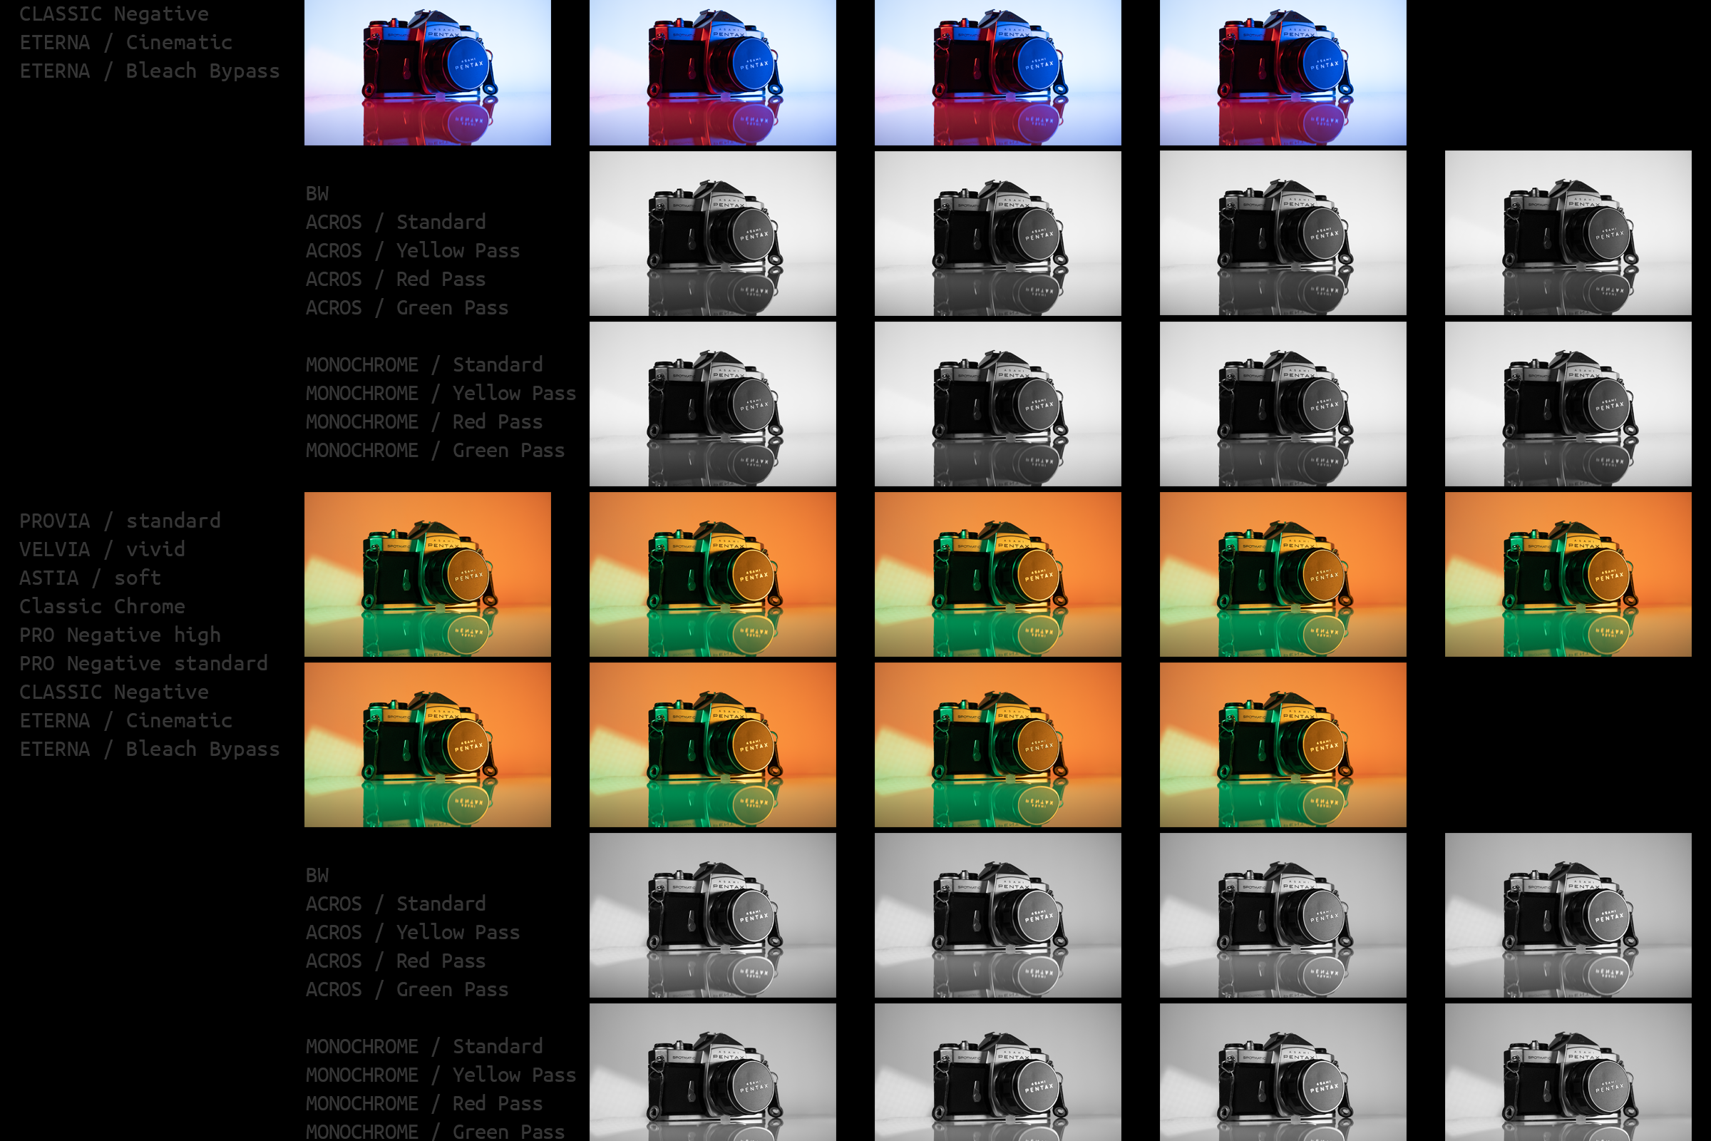1711x1141 pixels.
Task: Open the first white-background MONOCHROME row thumbnail
Action: (x=713, y=404)
